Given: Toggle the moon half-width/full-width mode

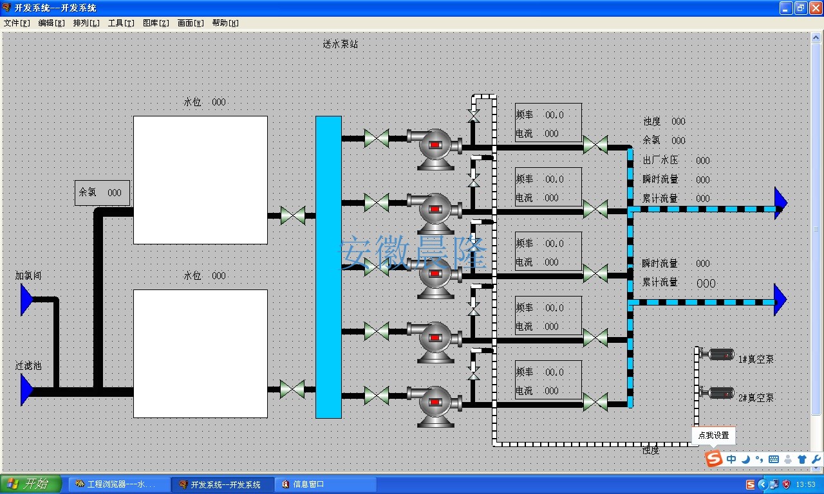Looking at the screenshot, I should (x=745, y=459).
